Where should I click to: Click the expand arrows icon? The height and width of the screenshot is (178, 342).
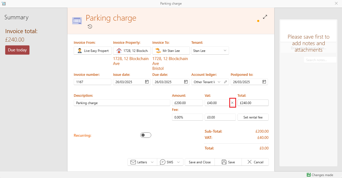(x=265, y=17)
